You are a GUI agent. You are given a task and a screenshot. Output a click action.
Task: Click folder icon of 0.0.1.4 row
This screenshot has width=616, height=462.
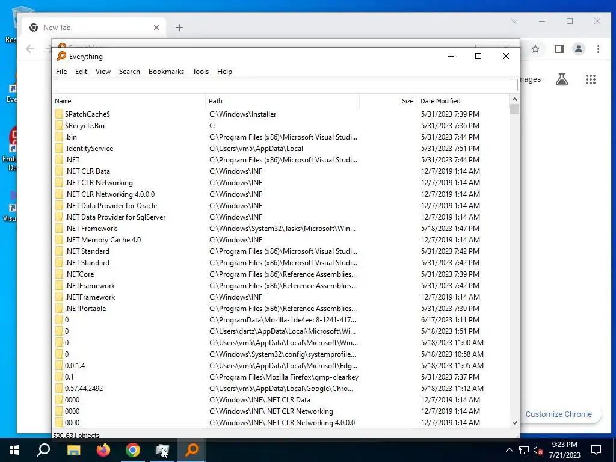point(59,365)
